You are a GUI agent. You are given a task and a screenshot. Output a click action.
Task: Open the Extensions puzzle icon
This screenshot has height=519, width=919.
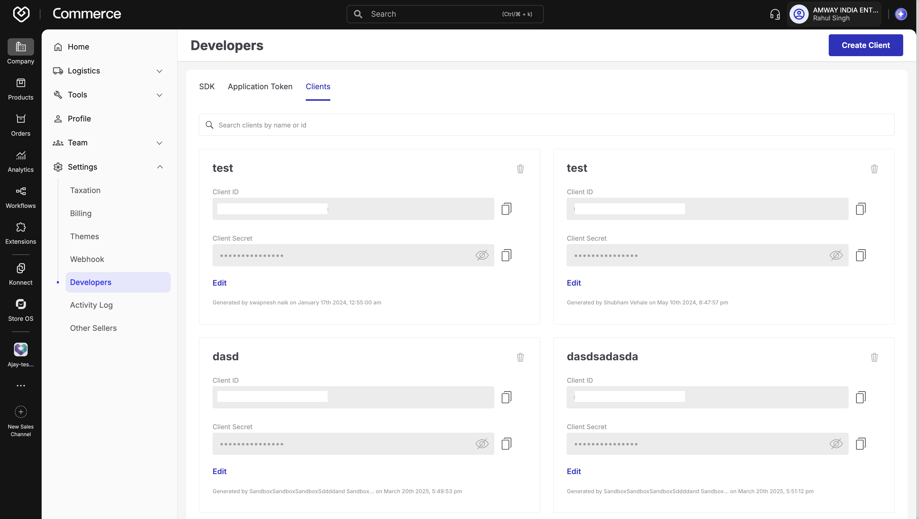[x=21, y=227]
